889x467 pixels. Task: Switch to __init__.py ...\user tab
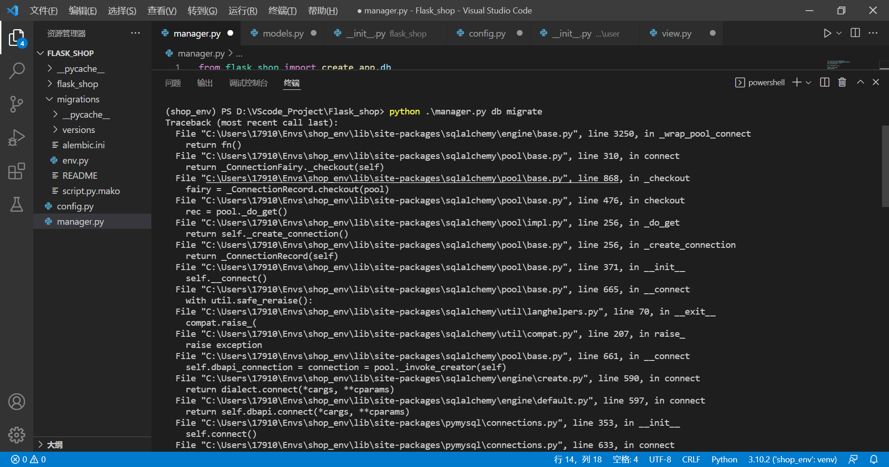pyautogui.click(x=585, y=33)
